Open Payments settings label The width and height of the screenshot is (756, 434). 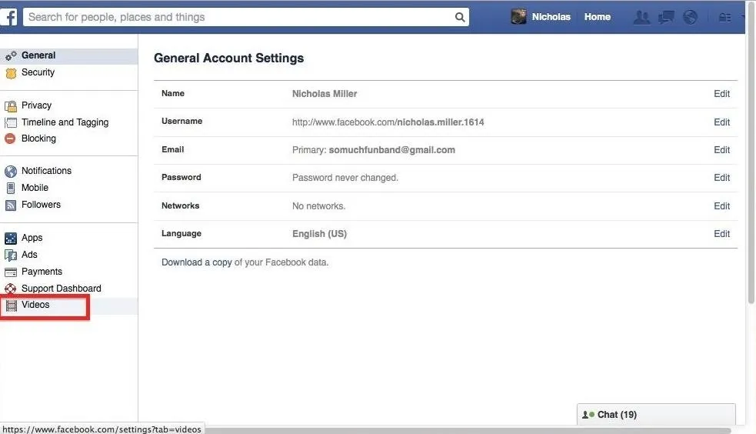(42, 272)
